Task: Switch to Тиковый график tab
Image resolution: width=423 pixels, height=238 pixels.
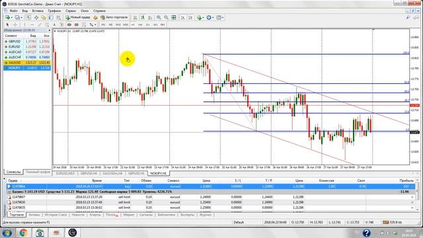Action: pos(38,172)
